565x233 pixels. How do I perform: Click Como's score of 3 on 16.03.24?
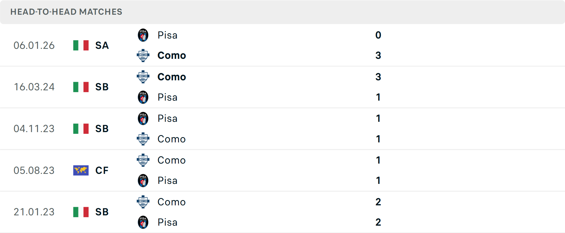[x=378, y=77]
